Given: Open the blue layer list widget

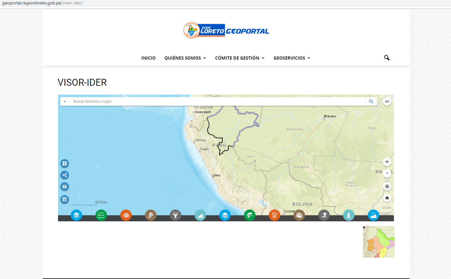Looking at the screenshot, I should 76,215.
